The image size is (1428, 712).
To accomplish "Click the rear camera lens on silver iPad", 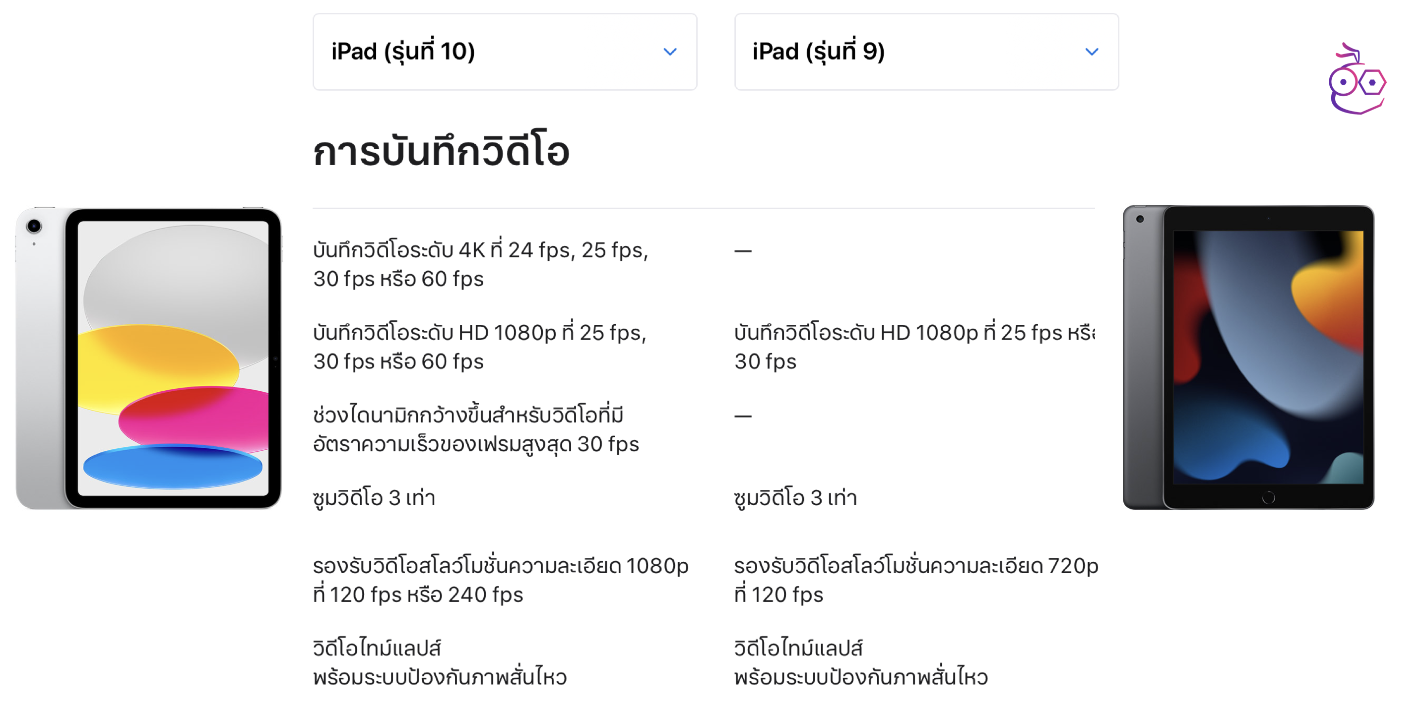I will tap(34, 226).
